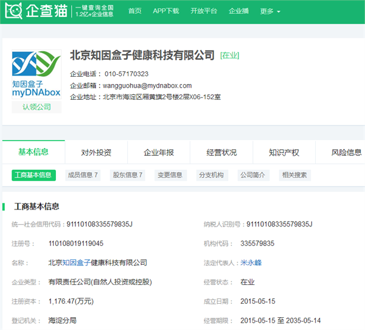Select the company address 北京市海淀区厢黄旗2号楼
365x330 pixels.
162,97
